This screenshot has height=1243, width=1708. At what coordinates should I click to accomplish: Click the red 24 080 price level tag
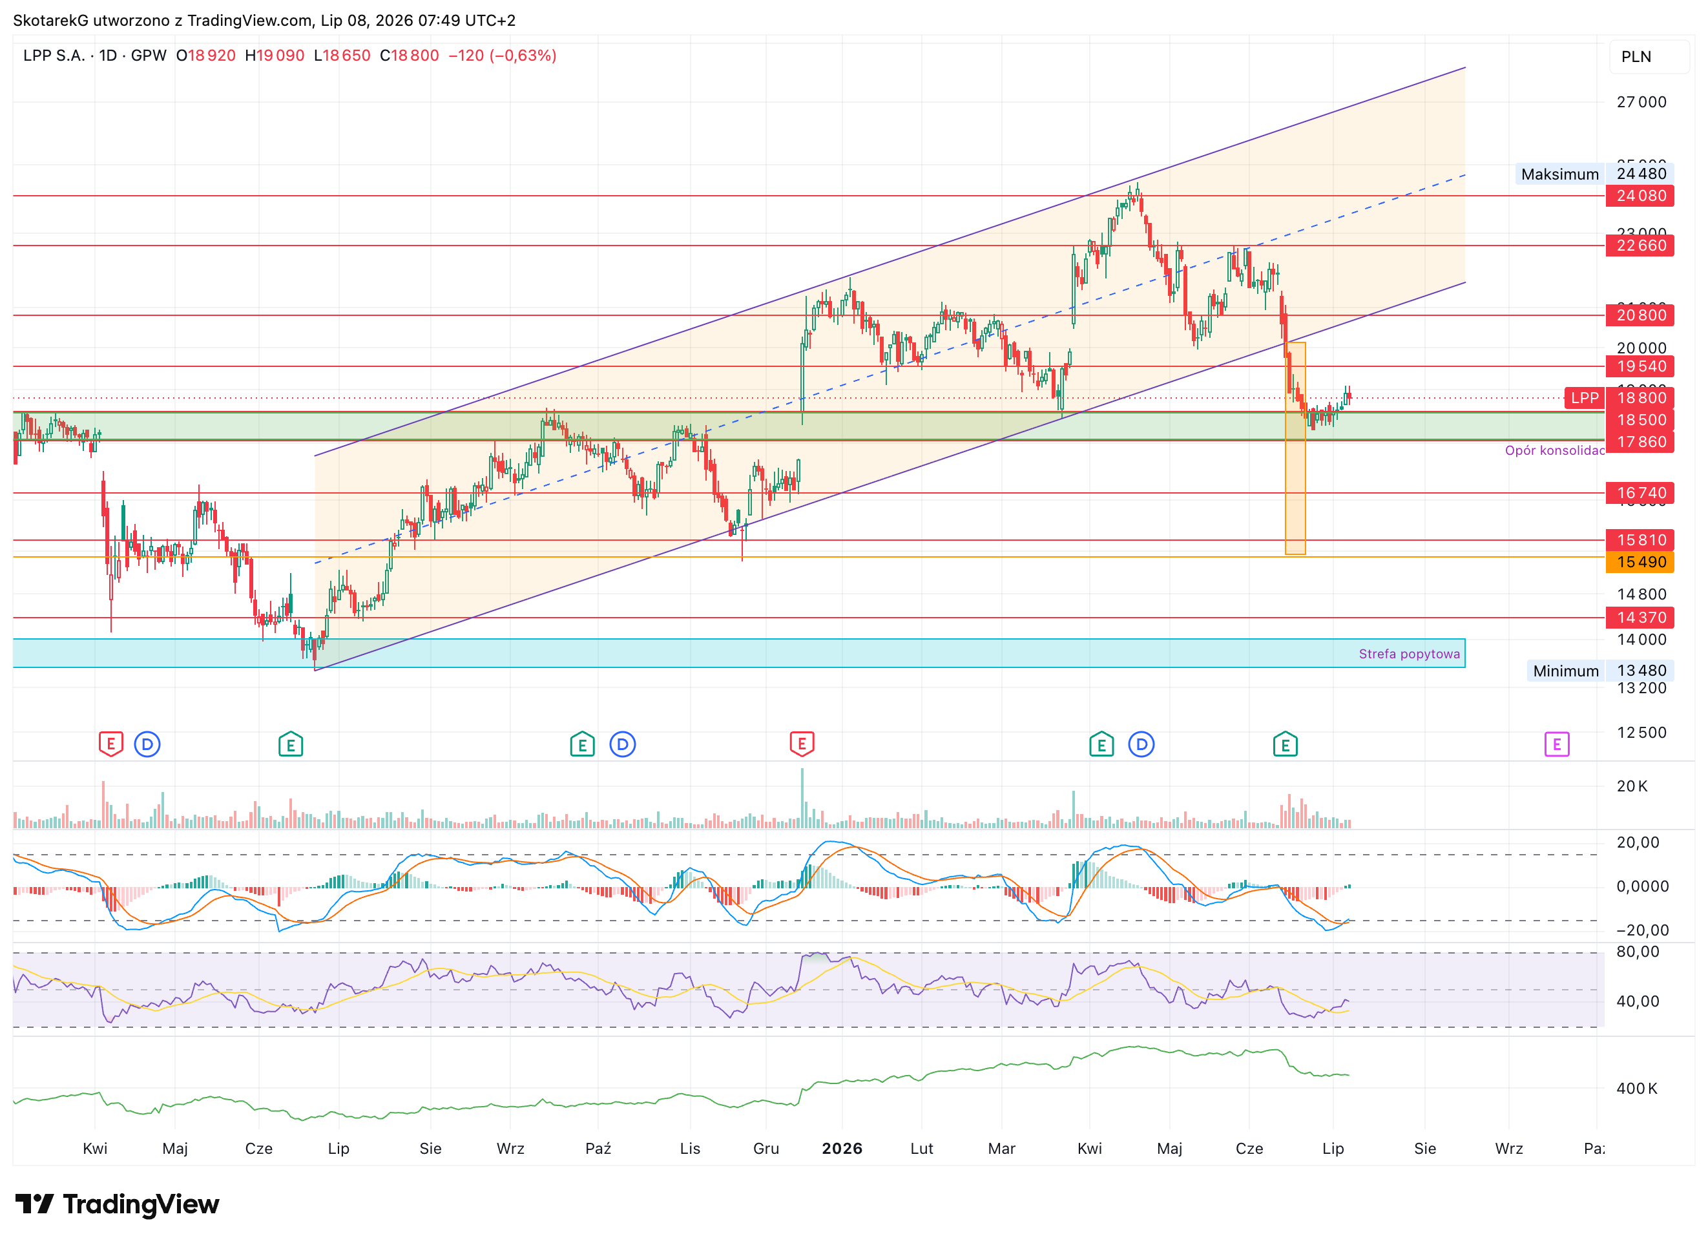pos(1640,196)
